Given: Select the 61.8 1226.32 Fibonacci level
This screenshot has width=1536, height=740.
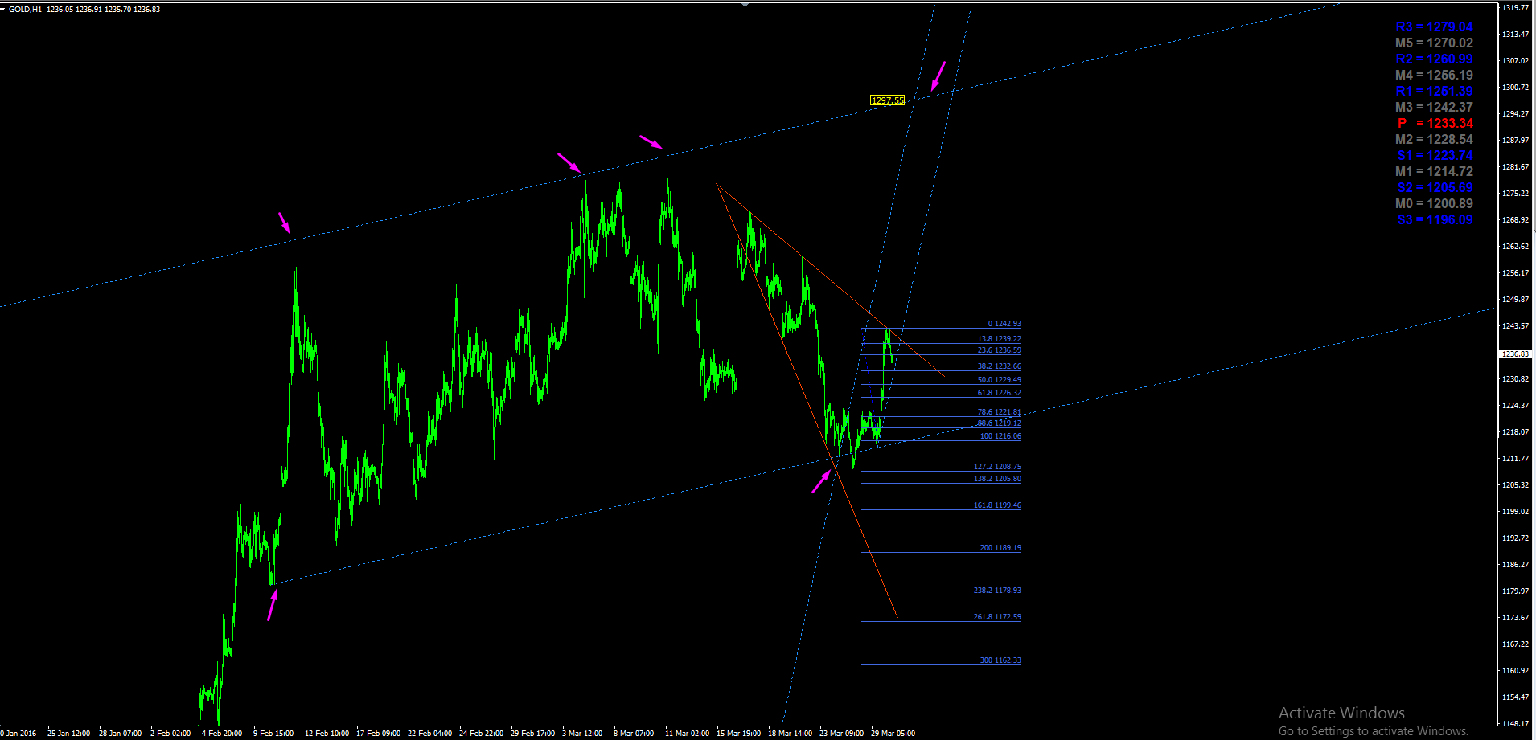Looking at the screenshot, I should point(999,393).
